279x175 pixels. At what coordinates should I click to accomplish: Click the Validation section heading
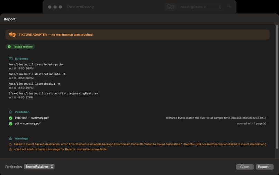(x=22, y=112)
